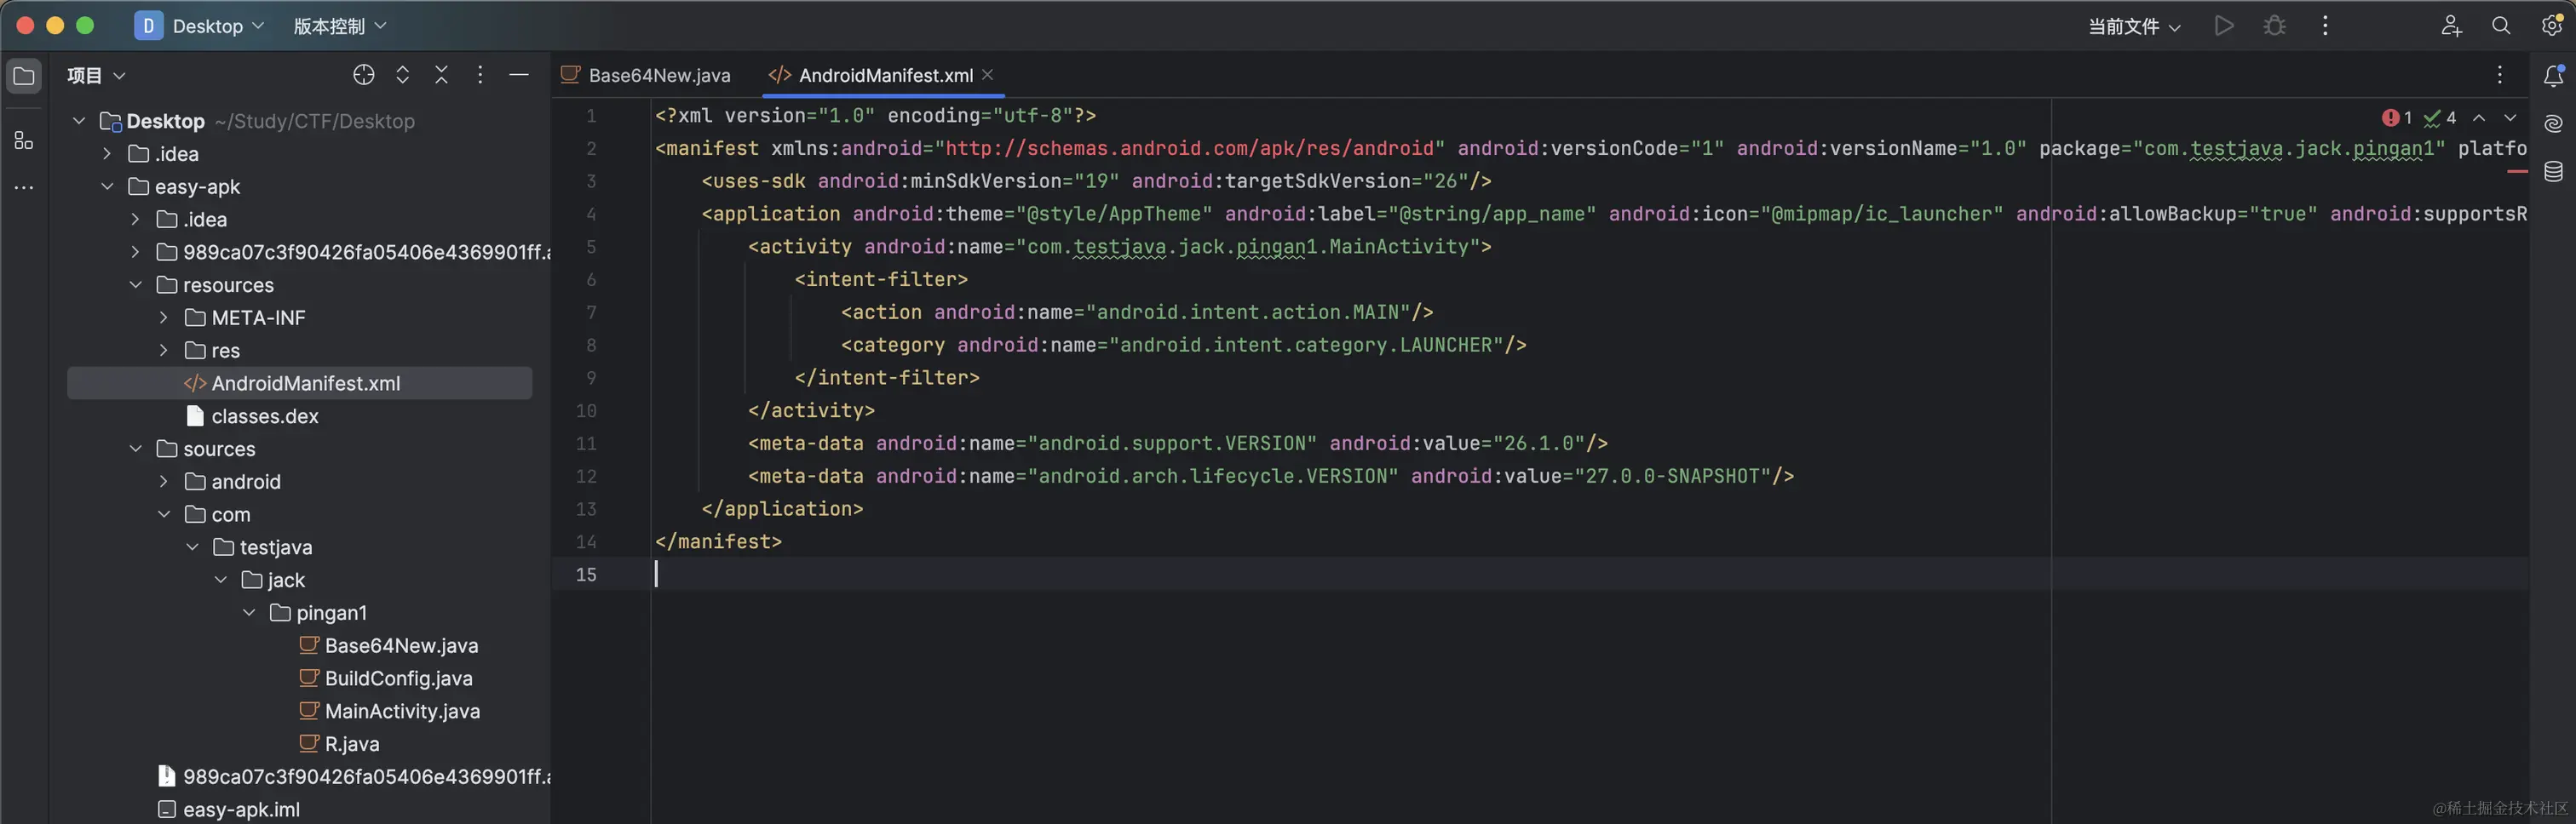This screenshot has width=2576, height=824.
Task: Open editor tabs options three-dot menu
Action: tap(2499, 75)
